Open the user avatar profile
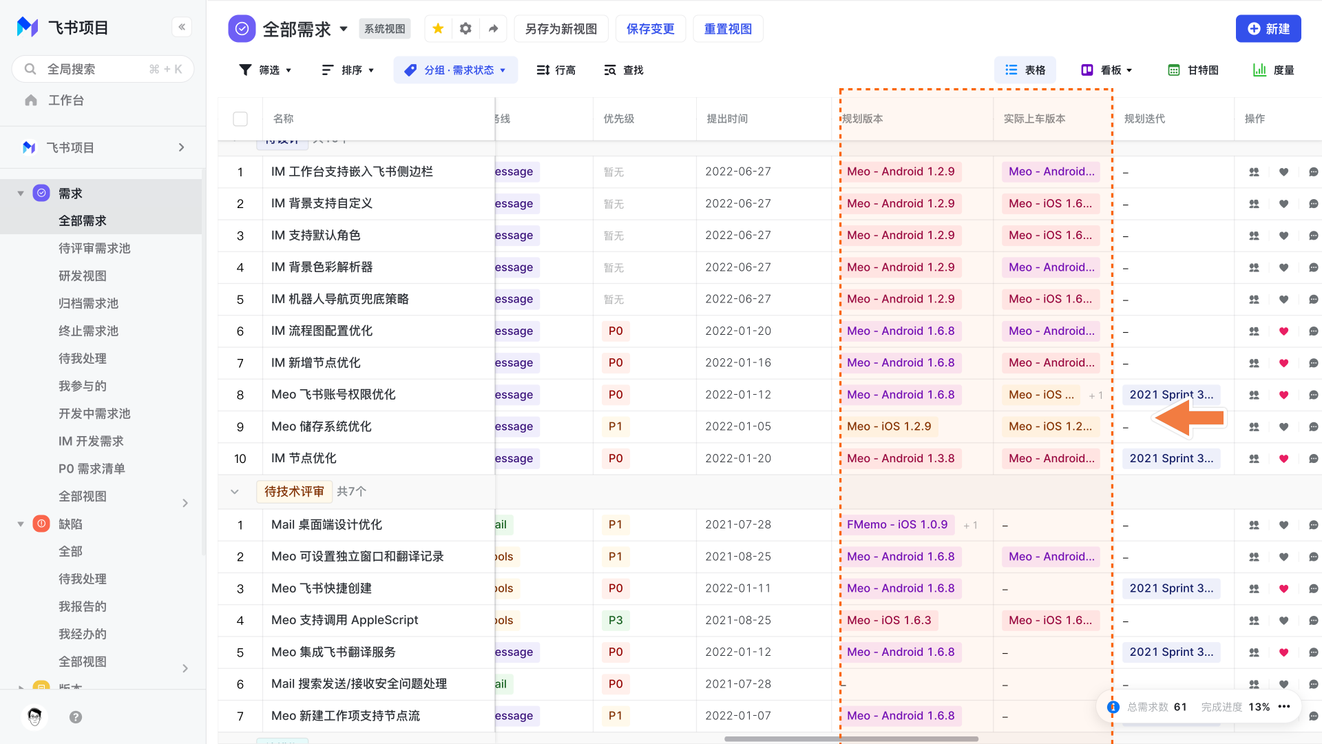This screenshot has height=744, width=1322. tap(34, 717)
